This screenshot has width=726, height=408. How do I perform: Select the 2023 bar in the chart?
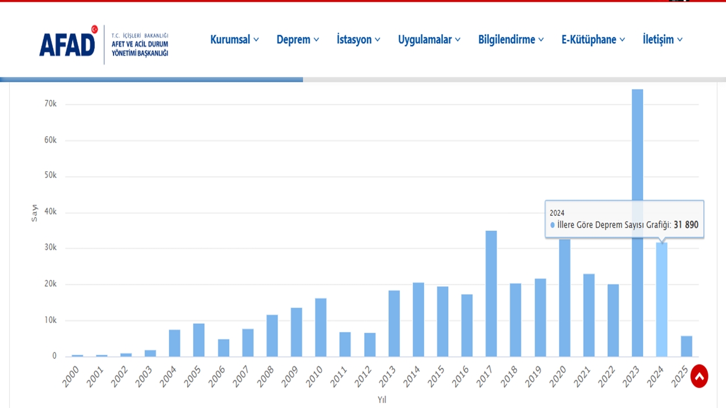[x=638, y=223]
